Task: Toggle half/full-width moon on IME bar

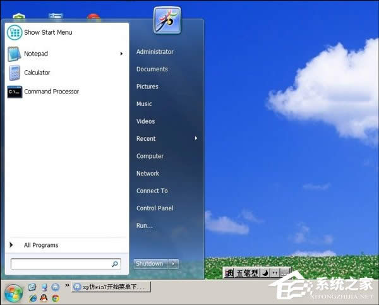Action: 265,273
